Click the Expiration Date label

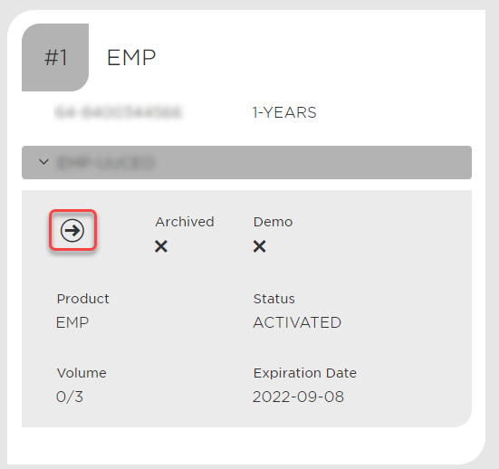[x=304, y=373]
